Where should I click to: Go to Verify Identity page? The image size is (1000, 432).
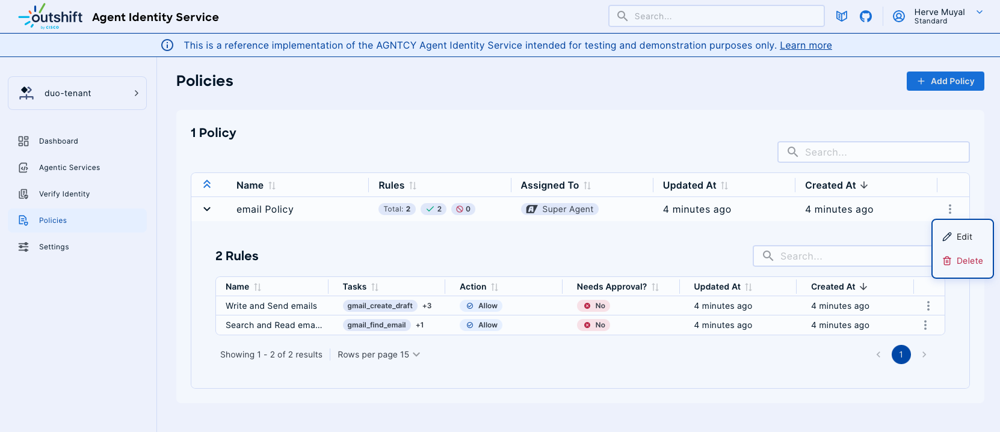[x=64, y=194]
